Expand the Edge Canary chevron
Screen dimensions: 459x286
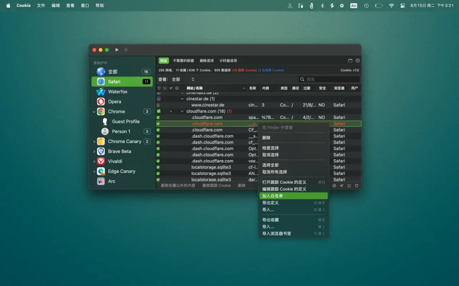coord(94,171)
